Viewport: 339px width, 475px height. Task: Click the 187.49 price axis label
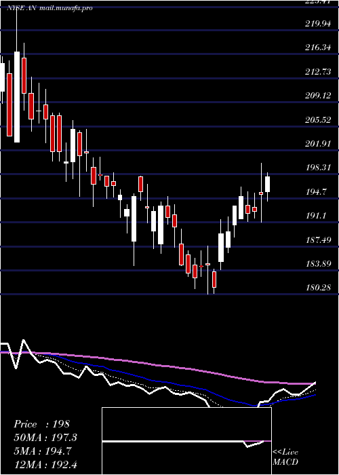pos(318,240)
